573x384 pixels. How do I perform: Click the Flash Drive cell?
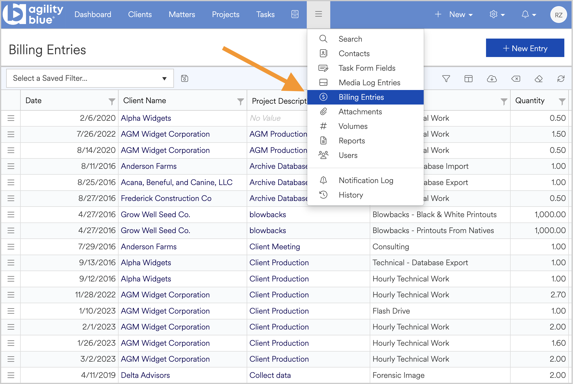tap(440, 311)
